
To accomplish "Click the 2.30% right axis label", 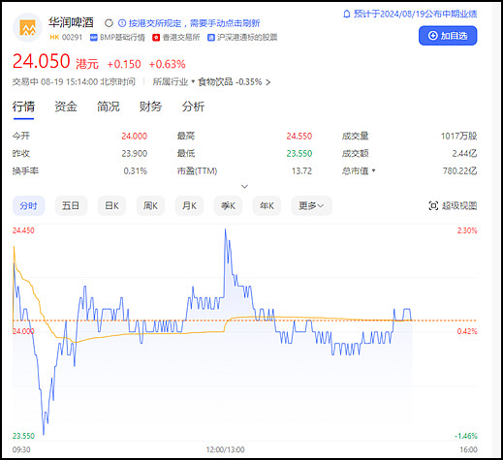I will coord(467,230).
